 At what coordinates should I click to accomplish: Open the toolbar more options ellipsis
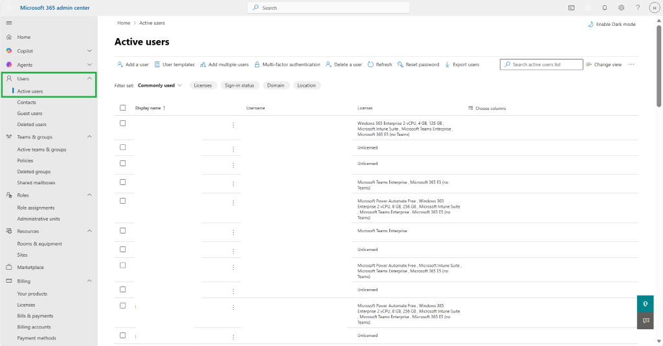631,64
